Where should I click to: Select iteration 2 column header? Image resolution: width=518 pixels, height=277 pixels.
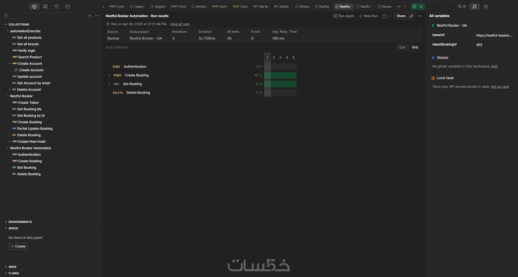pos(274,58)
